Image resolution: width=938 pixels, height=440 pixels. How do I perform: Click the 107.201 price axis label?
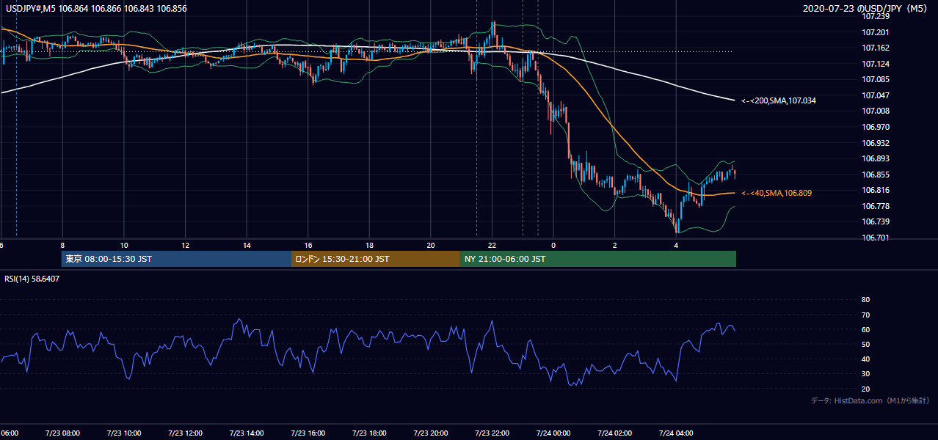click(876, 32)
